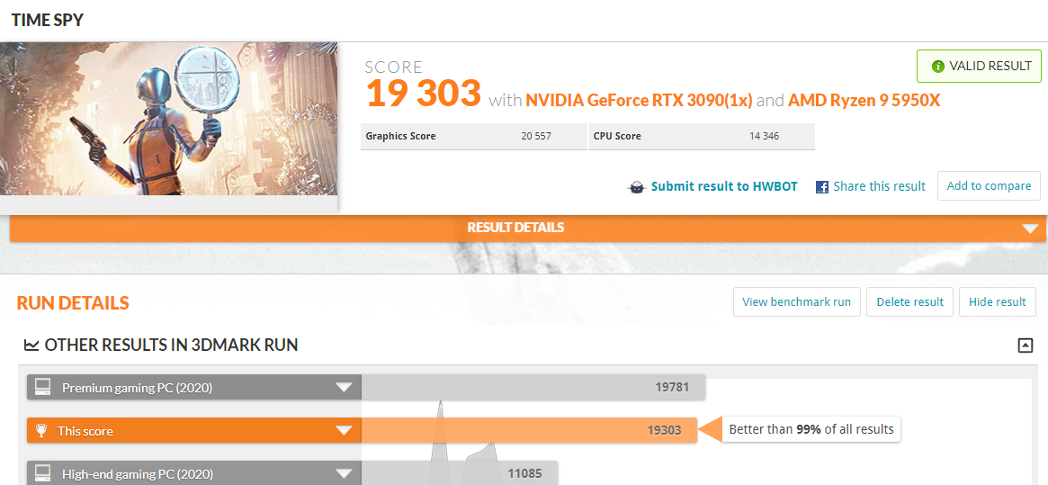This screenshot has height=485, width=1048.
Task: Click Share this result link
Action: [x=879, y=186]
